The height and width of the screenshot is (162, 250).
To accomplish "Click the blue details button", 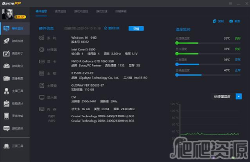I will pos(136,28).
